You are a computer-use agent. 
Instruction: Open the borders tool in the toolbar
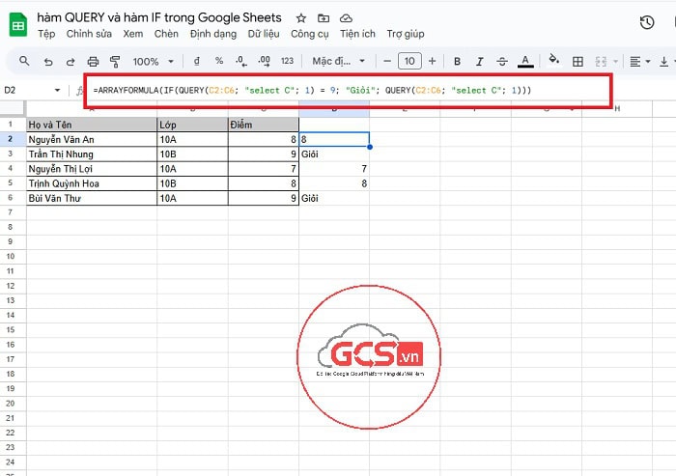577,62
